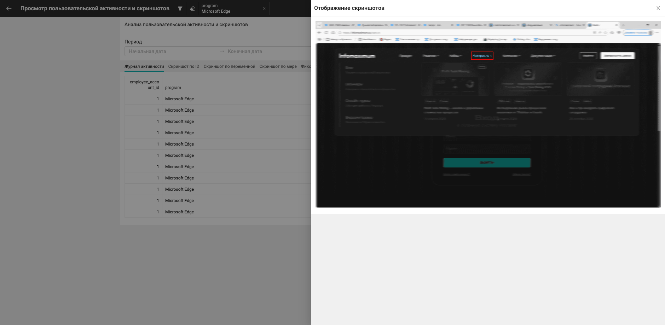Select the Конечная дата input field
The image size is (665, 325).
[x=269, y=51]
